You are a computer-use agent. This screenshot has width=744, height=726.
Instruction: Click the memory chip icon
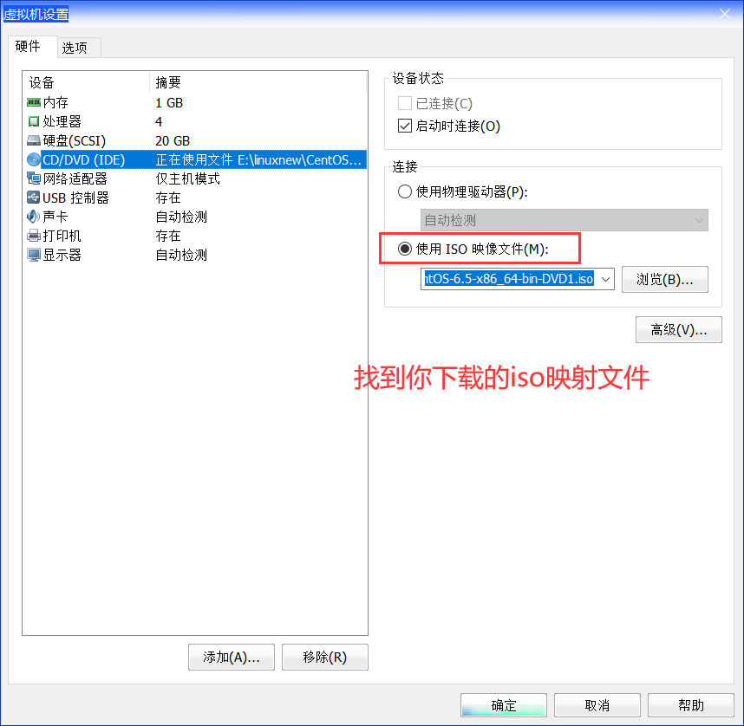(33, 102)
